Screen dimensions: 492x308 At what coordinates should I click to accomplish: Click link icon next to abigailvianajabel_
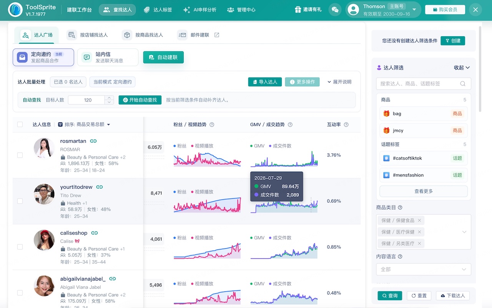pyautogui.click(x=113, y=279)
